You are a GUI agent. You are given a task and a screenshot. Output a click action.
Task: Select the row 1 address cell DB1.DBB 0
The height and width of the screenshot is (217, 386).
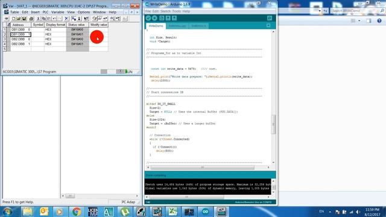(21, 30)
